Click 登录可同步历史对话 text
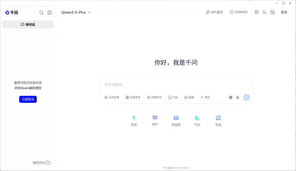 click(x=28, y=83)
